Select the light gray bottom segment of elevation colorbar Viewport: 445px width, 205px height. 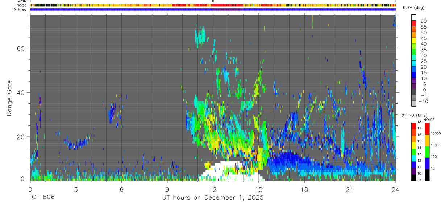414,103
